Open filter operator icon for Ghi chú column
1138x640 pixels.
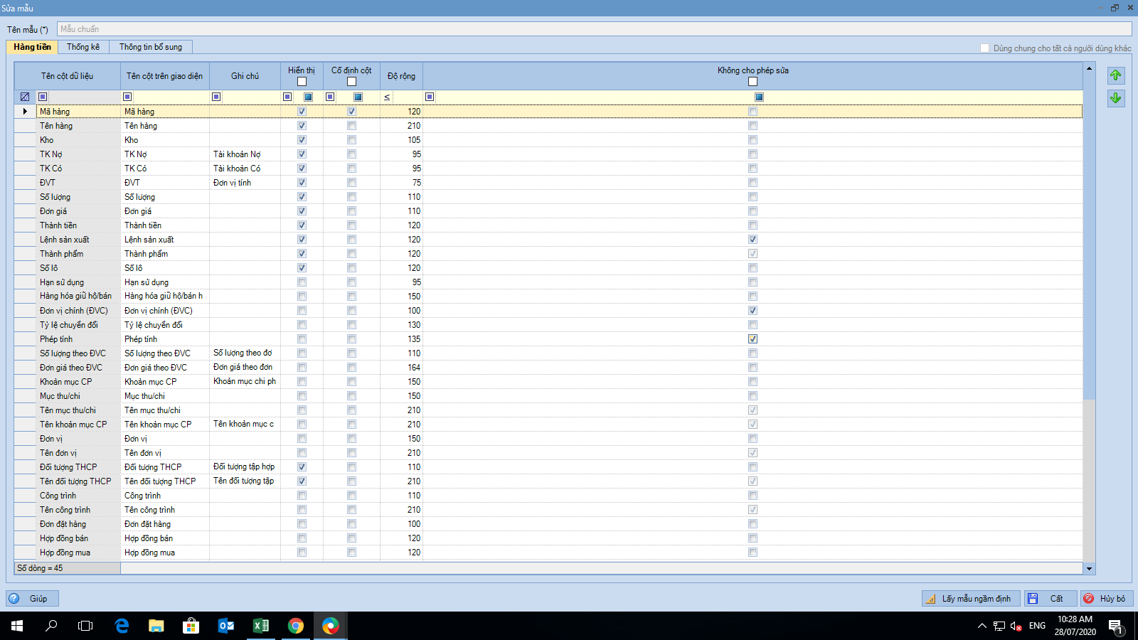(216, 97)
